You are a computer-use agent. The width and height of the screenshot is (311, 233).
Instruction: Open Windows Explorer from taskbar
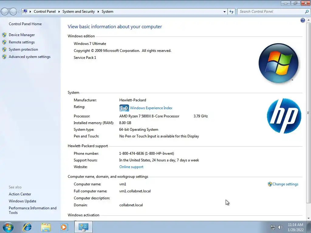pos(46,227)
